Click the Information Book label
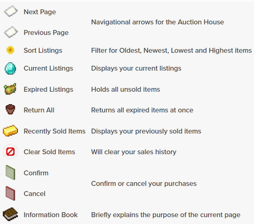The height and width of the screenshot is (224, 254). tap(51, 215)
